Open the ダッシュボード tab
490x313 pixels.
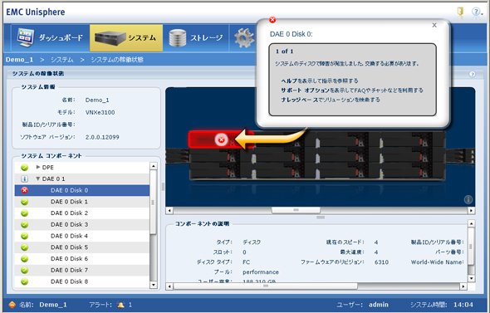(50, 38)
